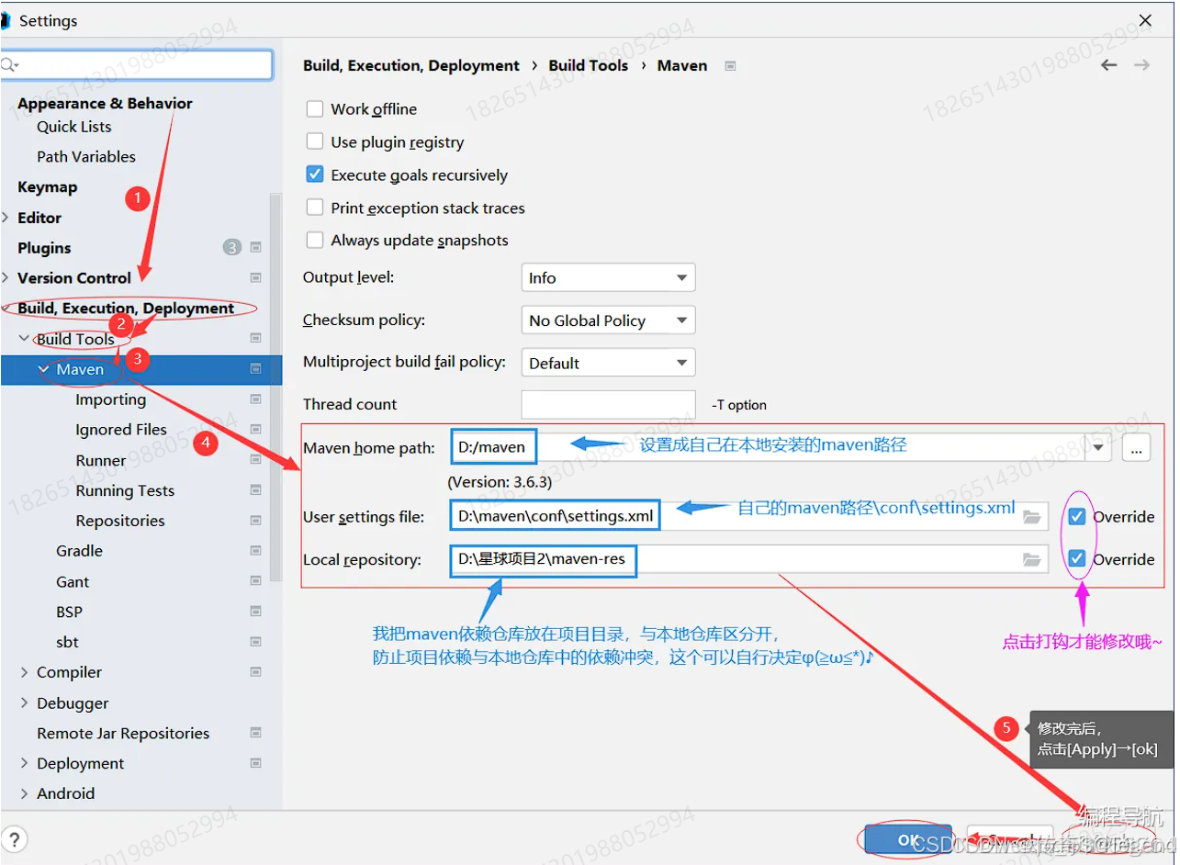Expand the Compiler tree node
1180x865 pixels.
tap(24, 672)
